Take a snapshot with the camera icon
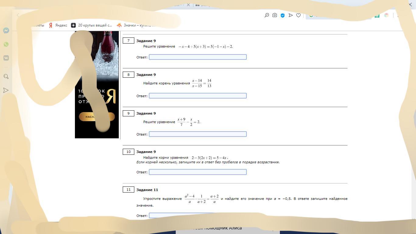 [275, 15]
